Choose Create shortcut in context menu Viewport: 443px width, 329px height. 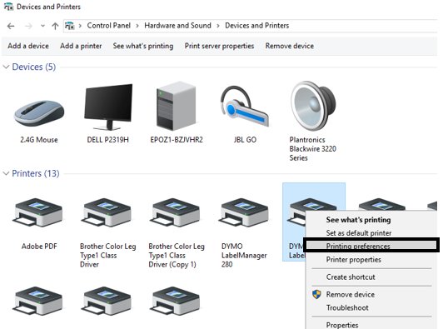click(351, 277)
